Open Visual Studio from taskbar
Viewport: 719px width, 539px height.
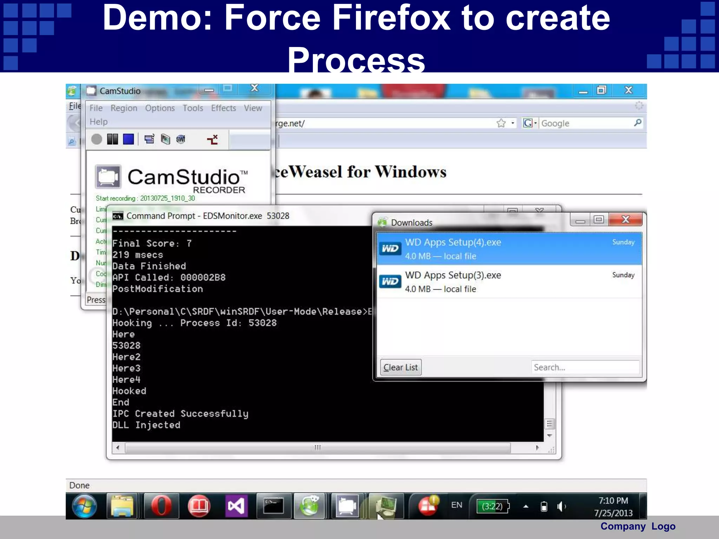[x=236, y=506]
